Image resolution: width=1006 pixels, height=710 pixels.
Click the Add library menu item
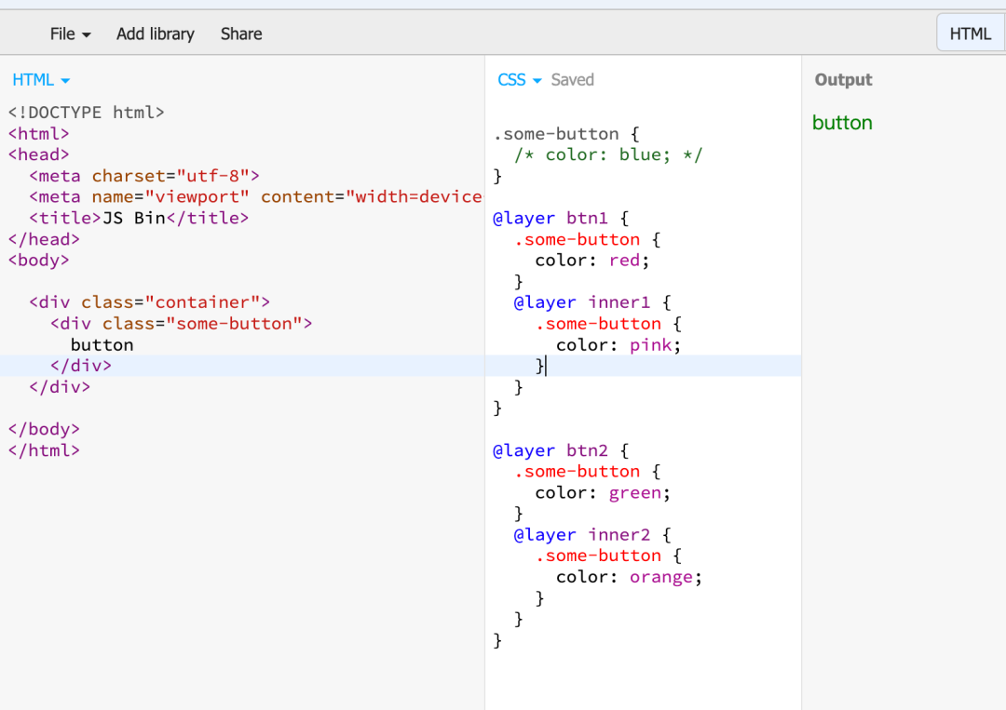tap(156, 33)
